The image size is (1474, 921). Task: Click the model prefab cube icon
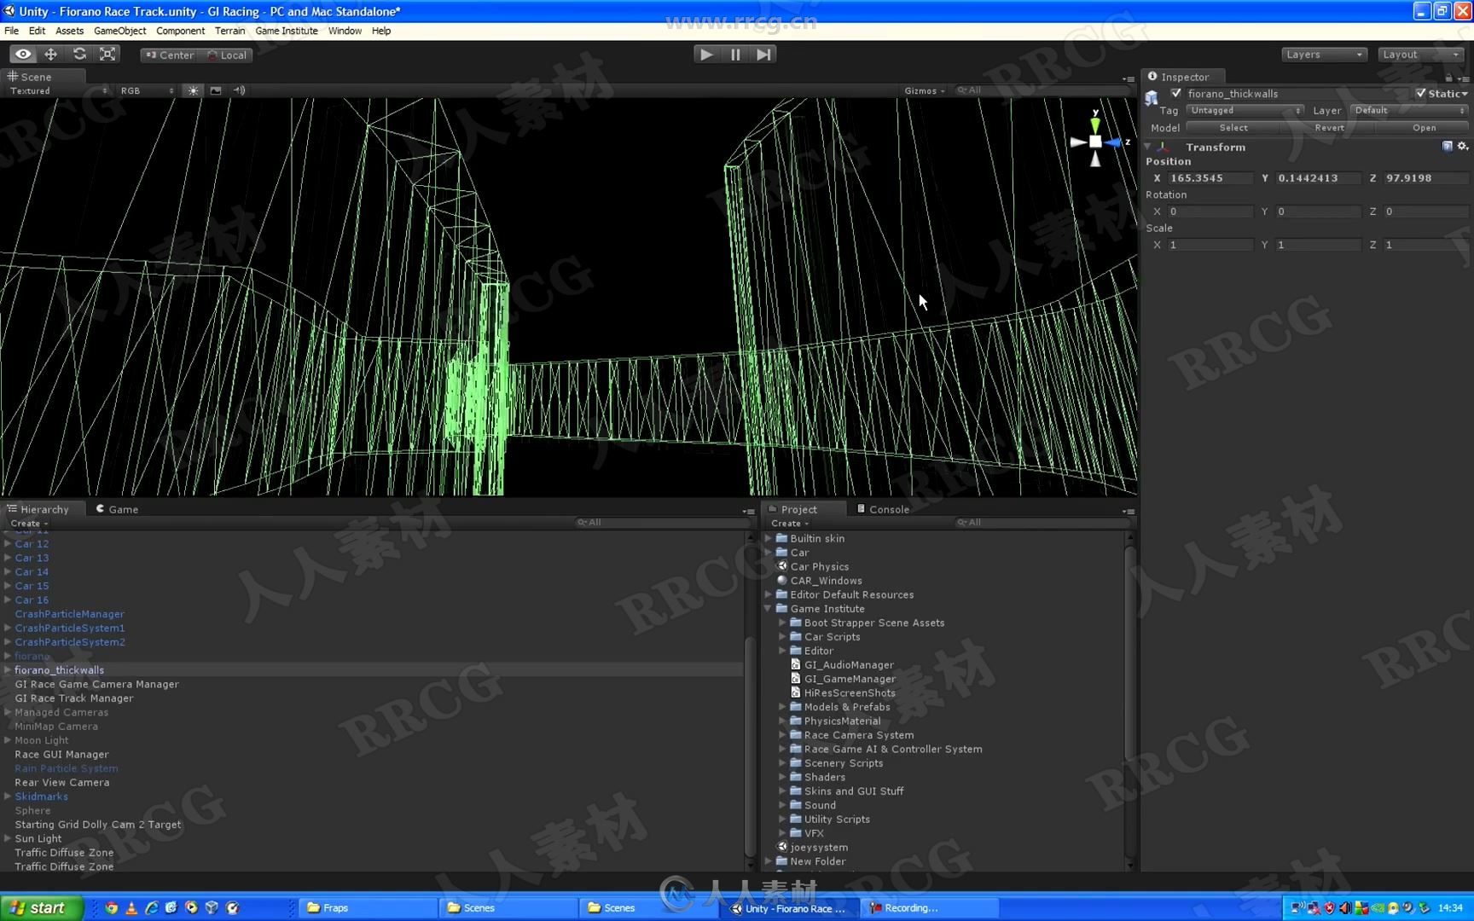click(1152, 96)
